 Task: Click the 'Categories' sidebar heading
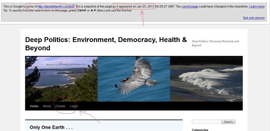click(x=200, y=130)
